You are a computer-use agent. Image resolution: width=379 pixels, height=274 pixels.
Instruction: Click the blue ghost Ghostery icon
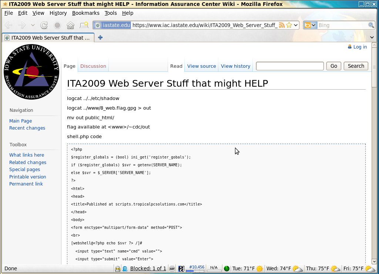pyautogui.click(x=125, y=269)
